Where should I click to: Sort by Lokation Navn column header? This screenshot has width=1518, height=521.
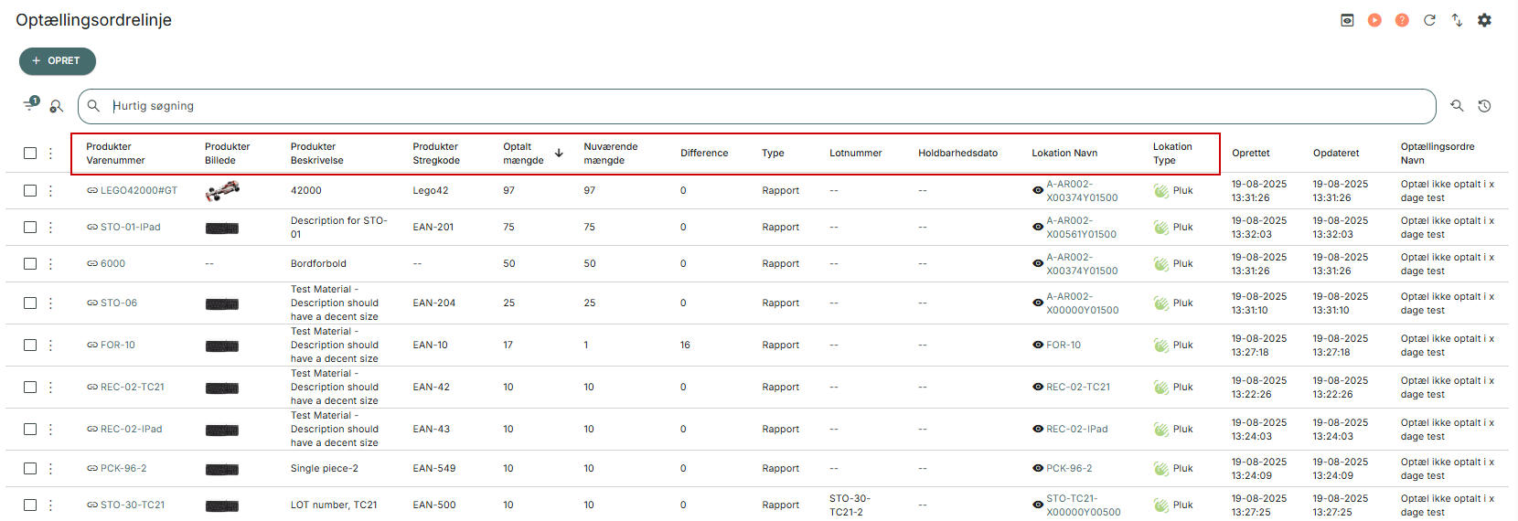[x=1064, y=154]
